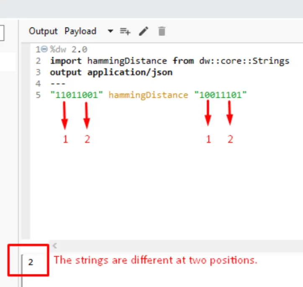Screen dimensions: 303x287
Task: Click the --- separator on line 4
Action: pos(58,84)
